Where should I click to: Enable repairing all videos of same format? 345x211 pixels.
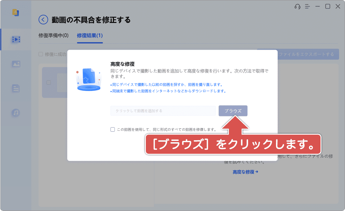(x=112, y=129)
